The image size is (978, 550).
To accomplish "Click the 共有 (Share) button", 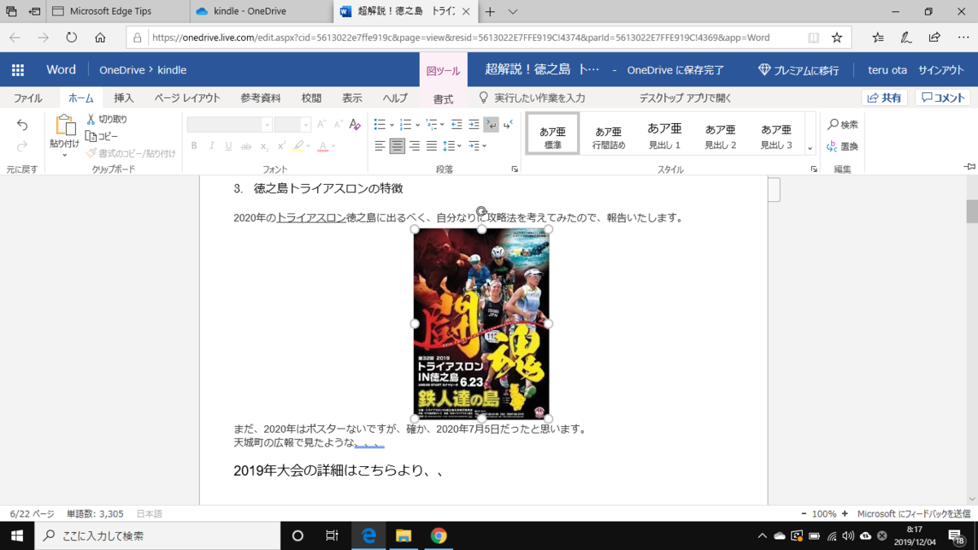I will pyautogui.click(x=885, y=97).
